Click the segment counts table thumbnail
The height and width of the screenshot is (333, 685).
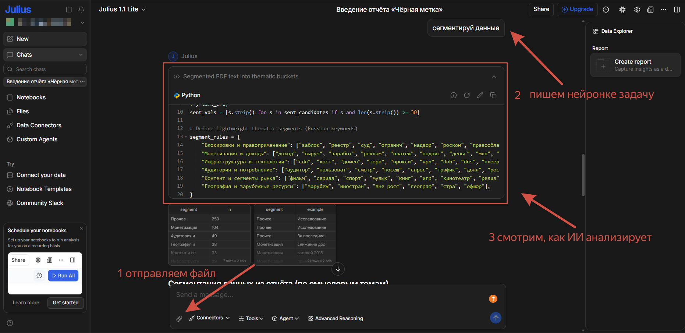point(209,234)
